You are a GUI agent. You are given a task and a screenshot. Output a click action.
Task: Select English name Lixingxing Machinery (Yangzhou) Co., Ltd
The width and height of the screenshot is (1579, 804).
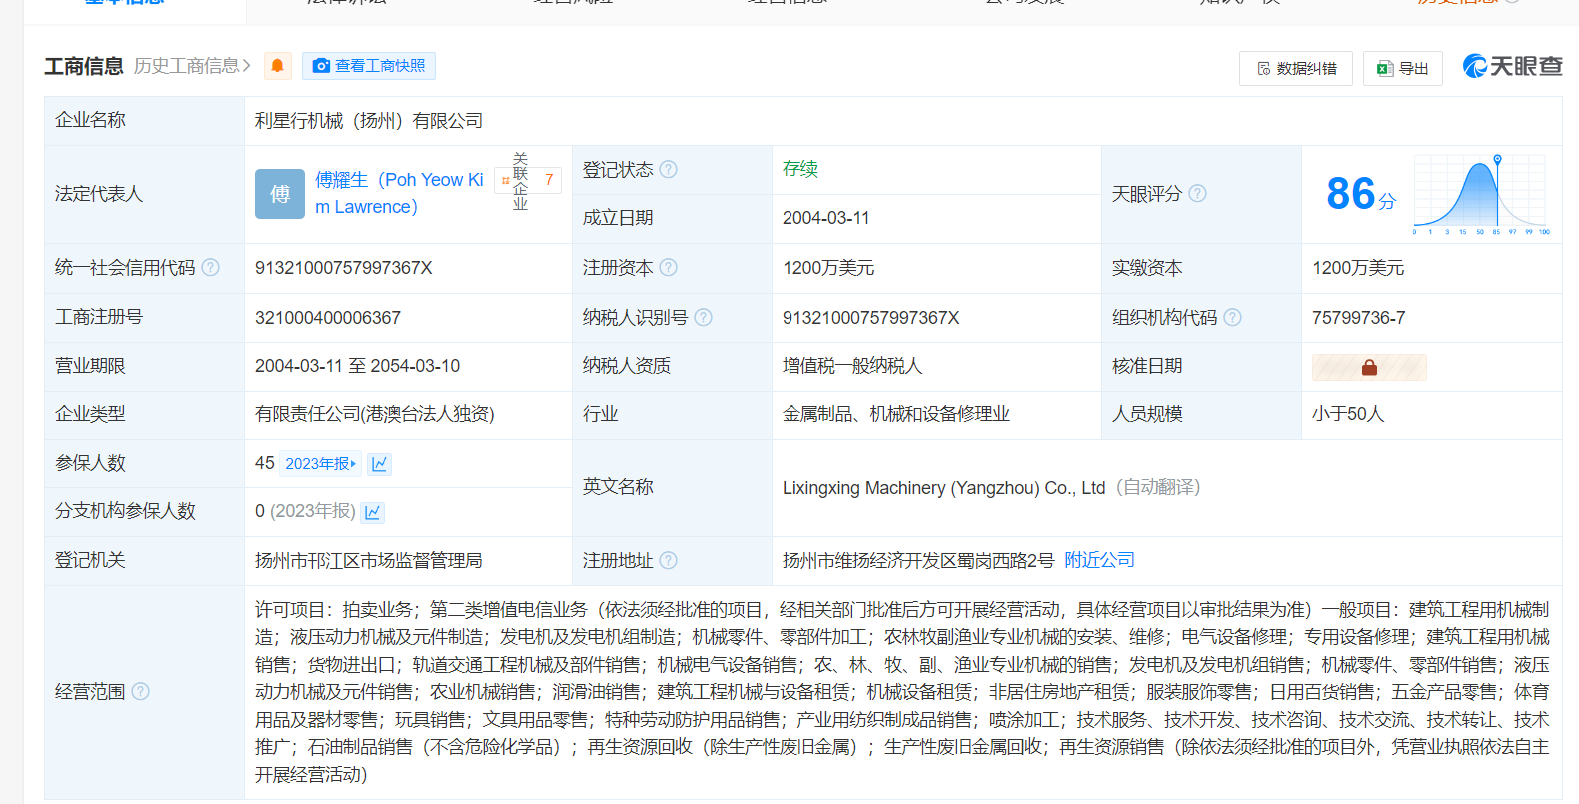point(943,488)
